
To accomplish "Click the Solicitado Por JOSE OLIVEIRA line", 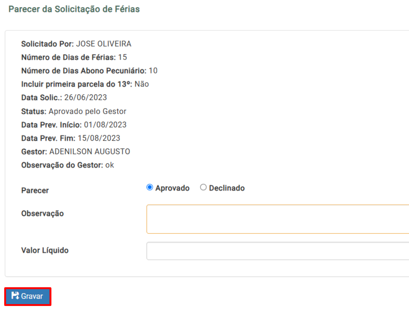I will 76,44.
